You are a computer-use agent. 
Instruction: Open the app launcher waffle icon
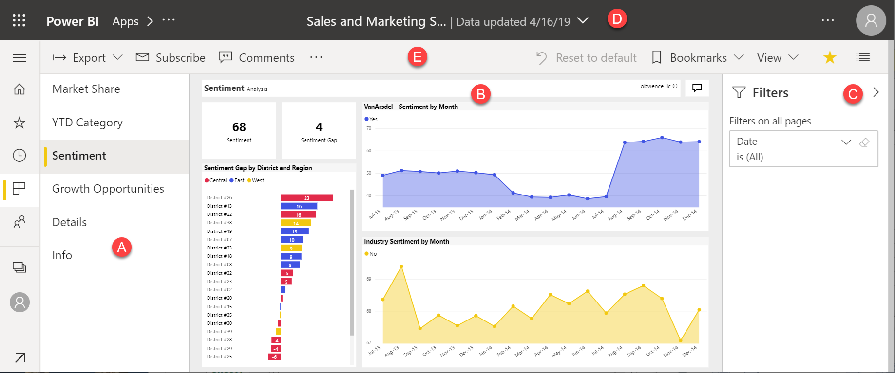point(19,20)
